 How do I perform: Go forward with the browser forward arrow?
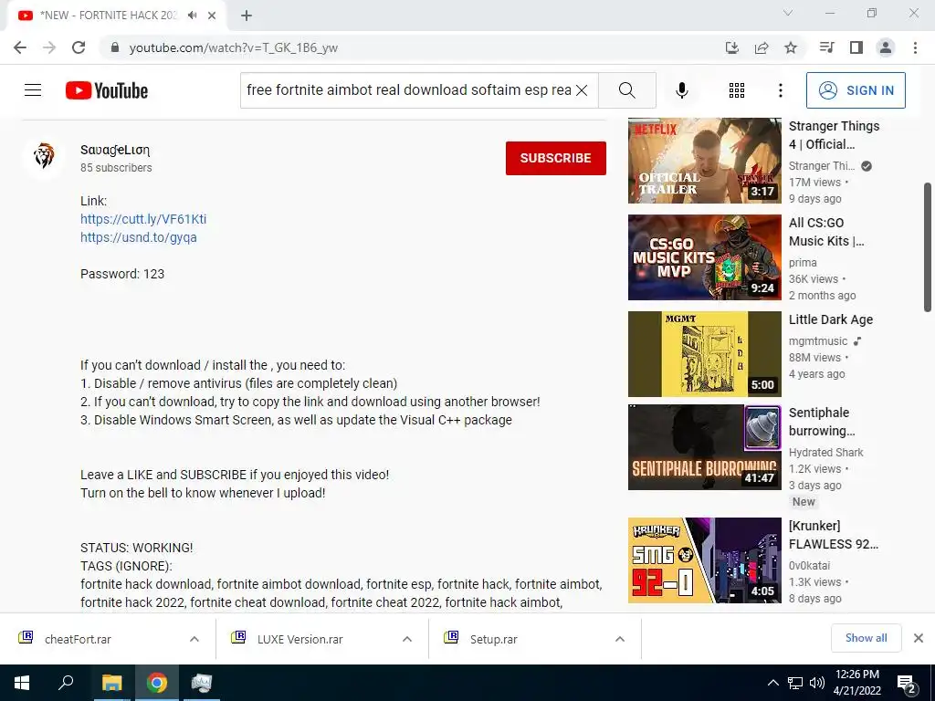49,47
